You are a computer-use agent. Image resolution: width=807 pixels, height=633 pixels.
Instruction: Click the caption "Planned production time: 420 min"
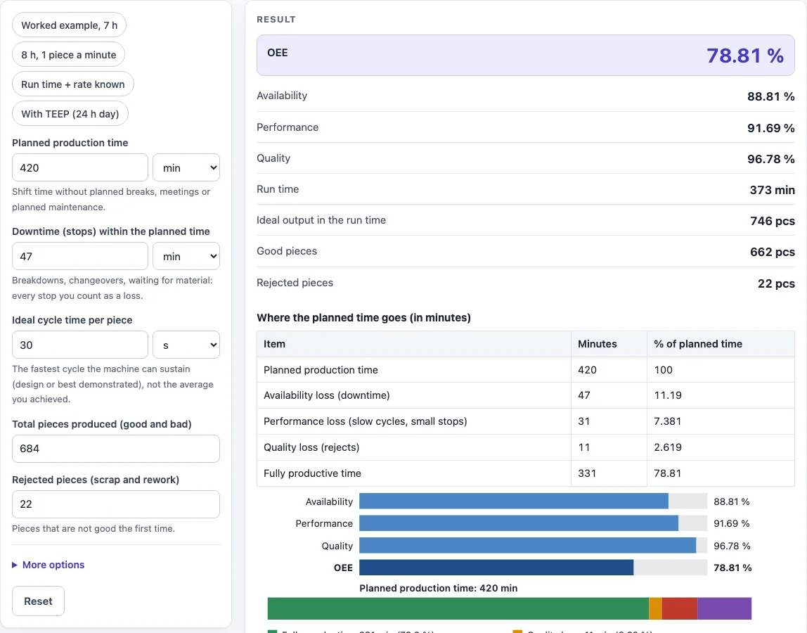pos(439,588)
